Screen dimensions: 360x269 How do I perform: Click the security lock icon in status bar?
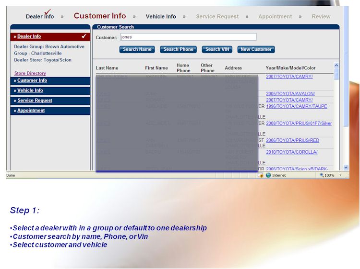click(261, 175)
